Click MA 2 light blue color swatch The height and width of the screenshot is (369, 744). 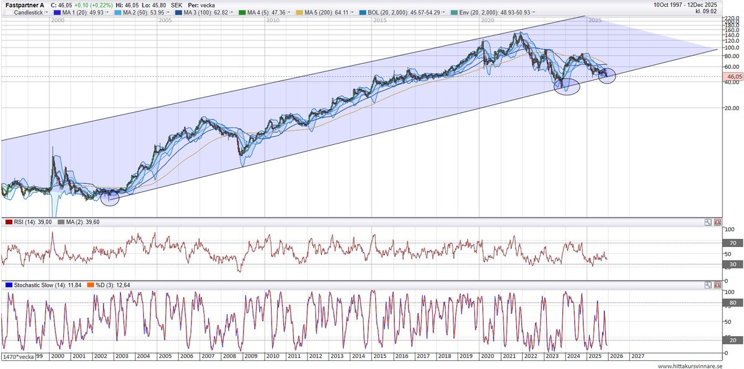click(x=118, y=12)
